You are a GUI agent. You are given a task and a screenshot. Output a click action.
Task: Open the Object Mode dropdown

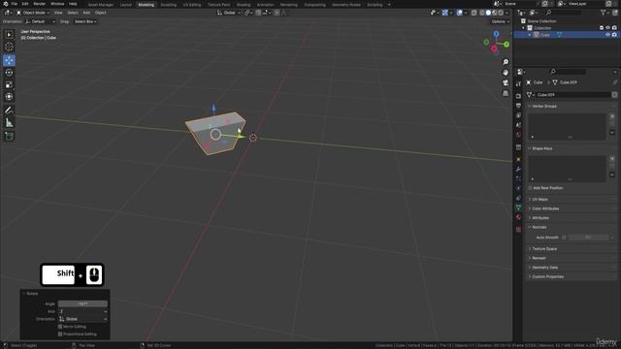click(33, 13)
